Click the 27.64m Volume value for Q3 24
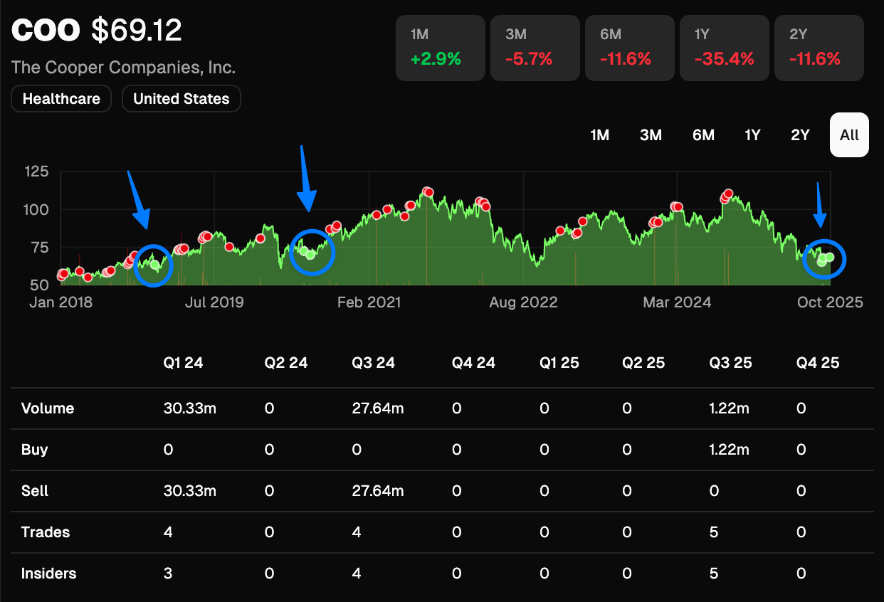The height and width of the screenshot is (602, 884). point(378,408)
